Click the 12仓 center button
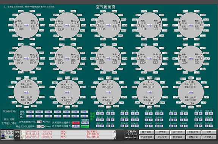 click(x=149, y=25)
